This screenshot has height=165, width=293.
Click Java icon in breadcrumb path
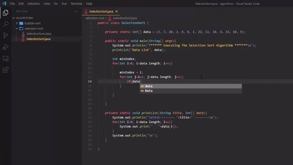[110, 18]
